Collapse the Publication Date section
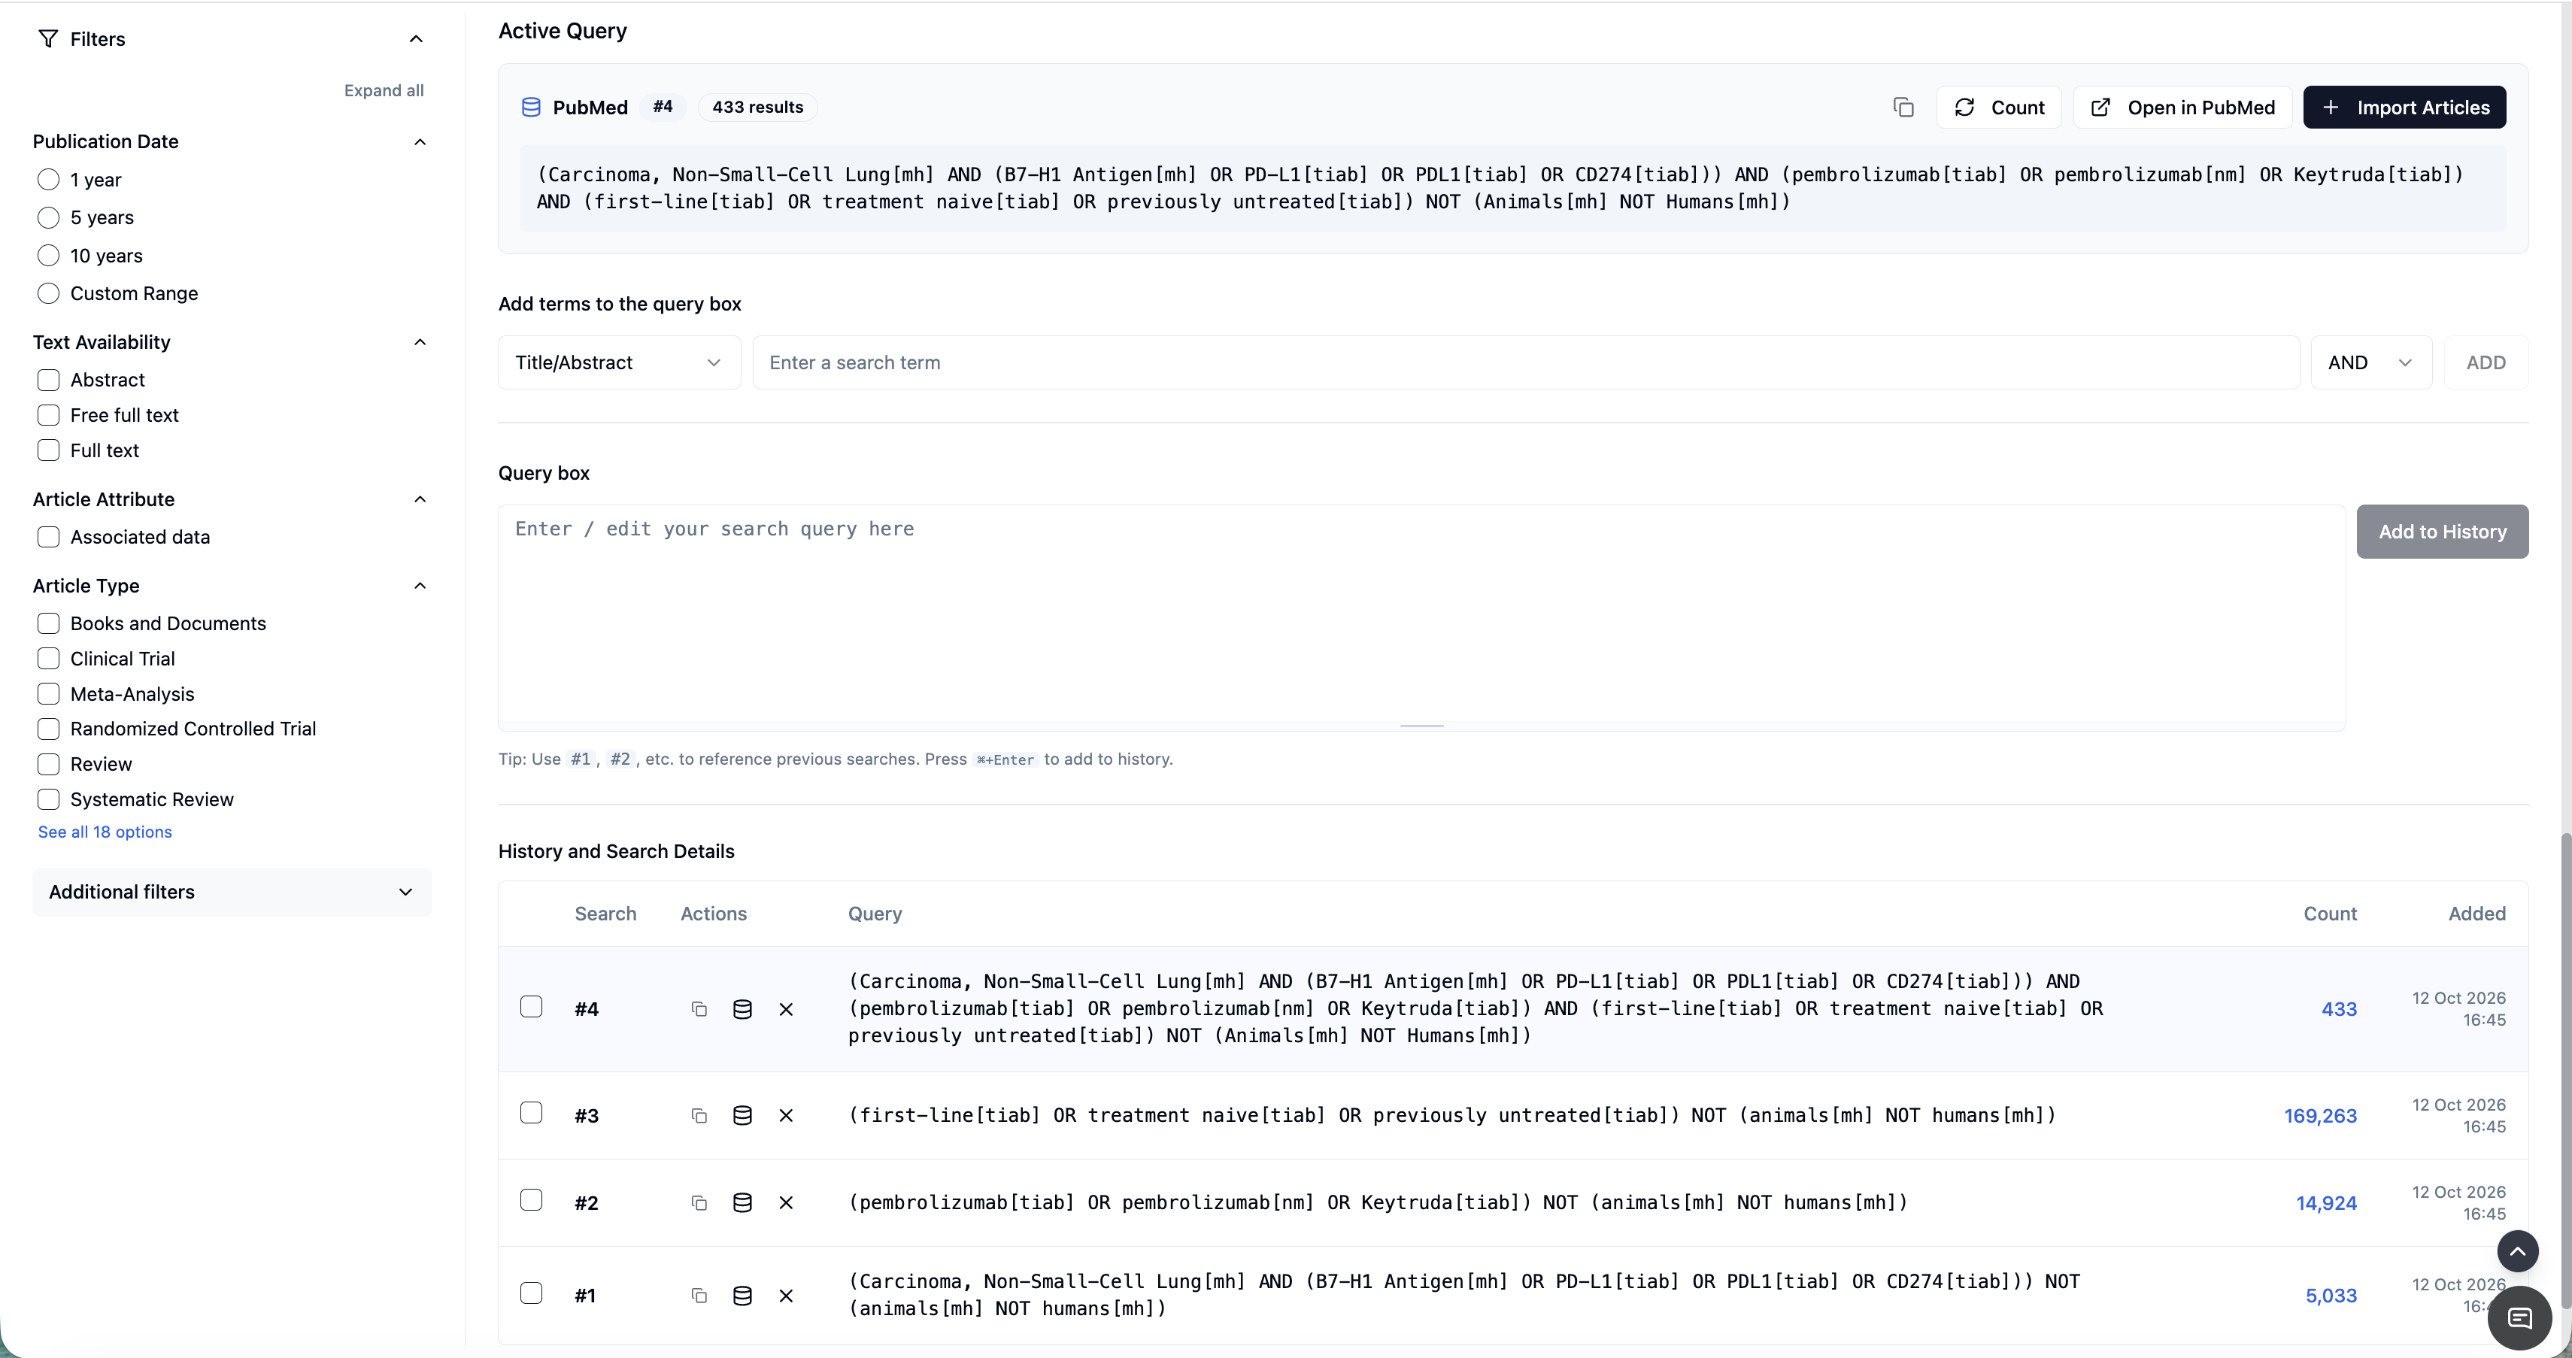This screenshot has height=1358, width=2572. (x=420, y=142)
